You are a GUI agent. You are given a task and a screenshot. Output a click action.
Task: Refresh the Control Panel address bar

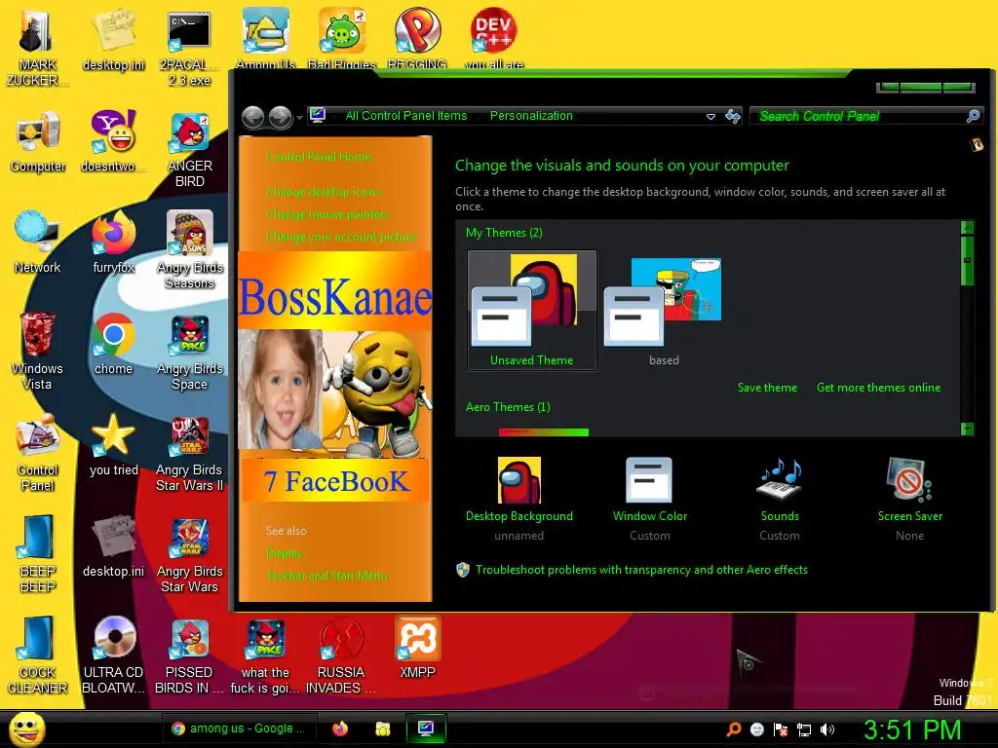[733, 116]
